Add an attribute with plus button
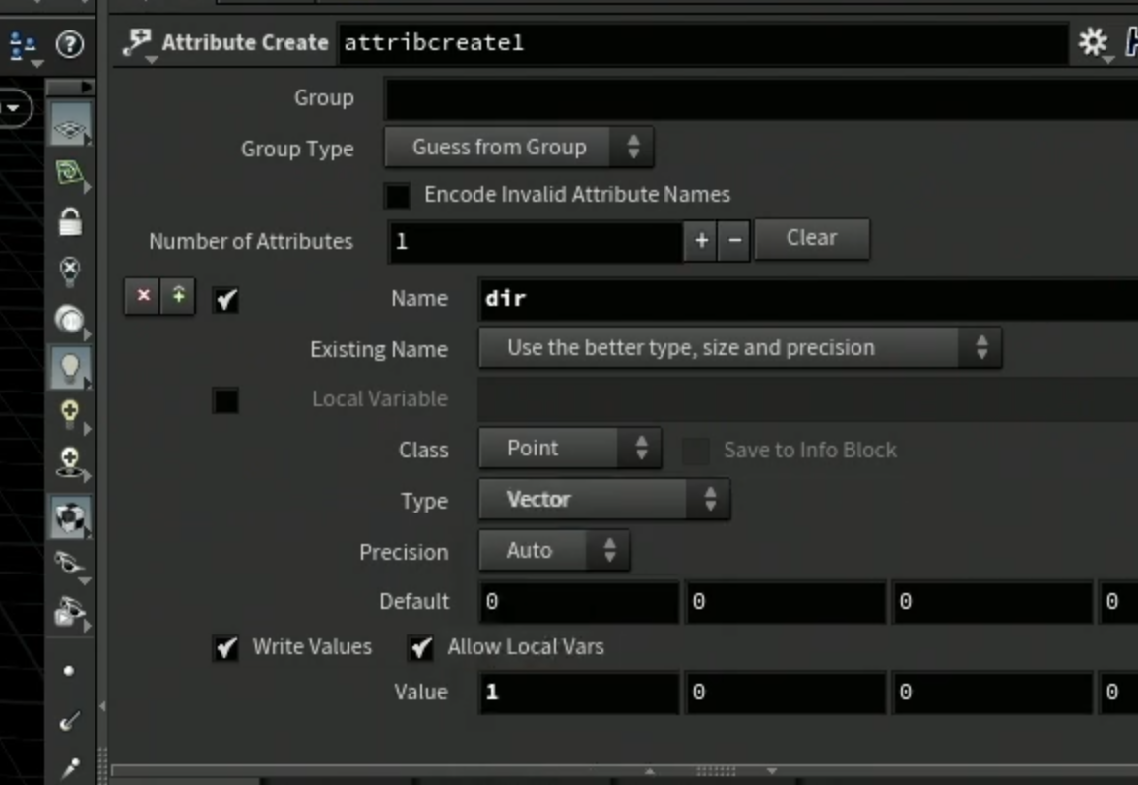The width and height of the screenshot is (1138, 785). click(x=700, y=241)
